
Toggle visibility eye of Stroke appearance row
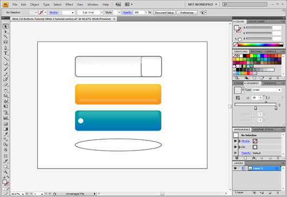(236, 141)
